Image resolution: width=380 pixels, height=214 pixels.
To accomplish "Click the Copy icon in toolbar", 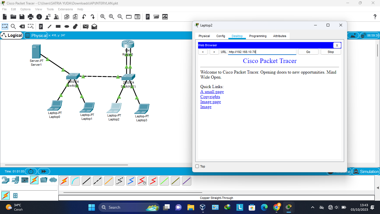I will (67, 17).
